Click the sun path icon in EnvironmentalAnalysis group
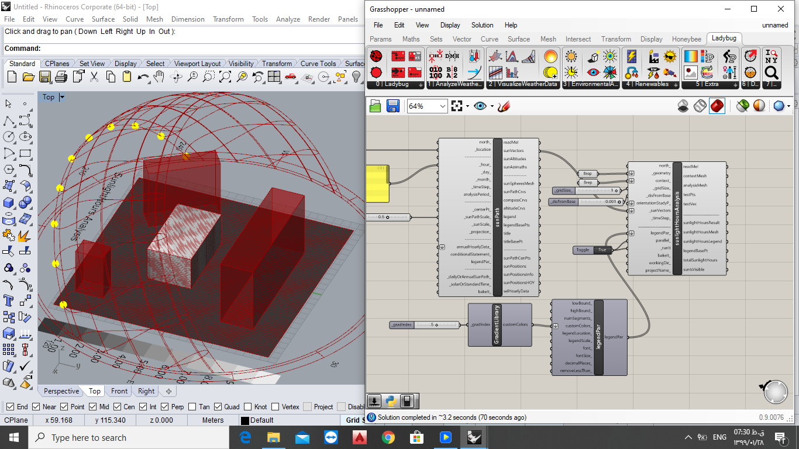Viewport: 799px width, 449px height. tap(571, 57)
